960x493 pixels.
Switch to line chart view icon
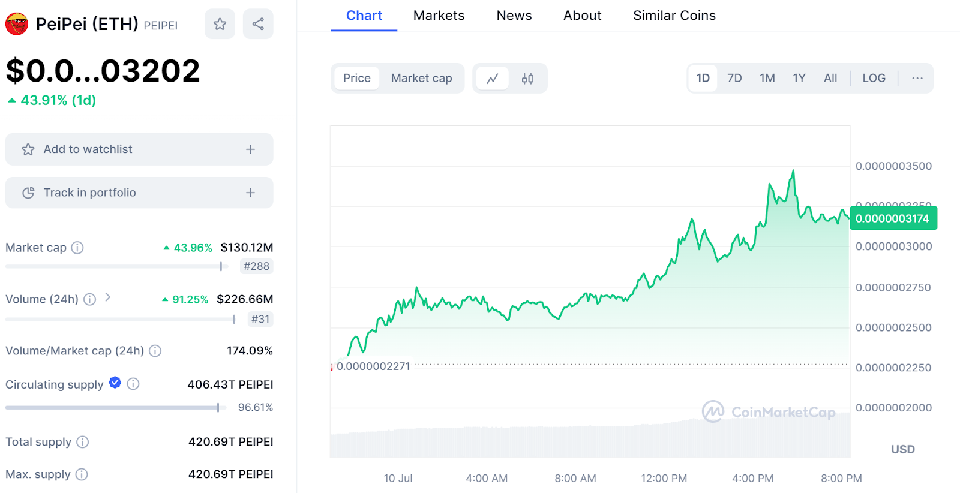[x=493, y=79]
